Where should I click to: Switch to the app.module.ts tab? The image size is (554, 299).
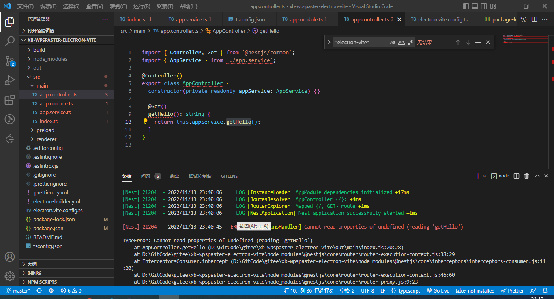[306, 19]
